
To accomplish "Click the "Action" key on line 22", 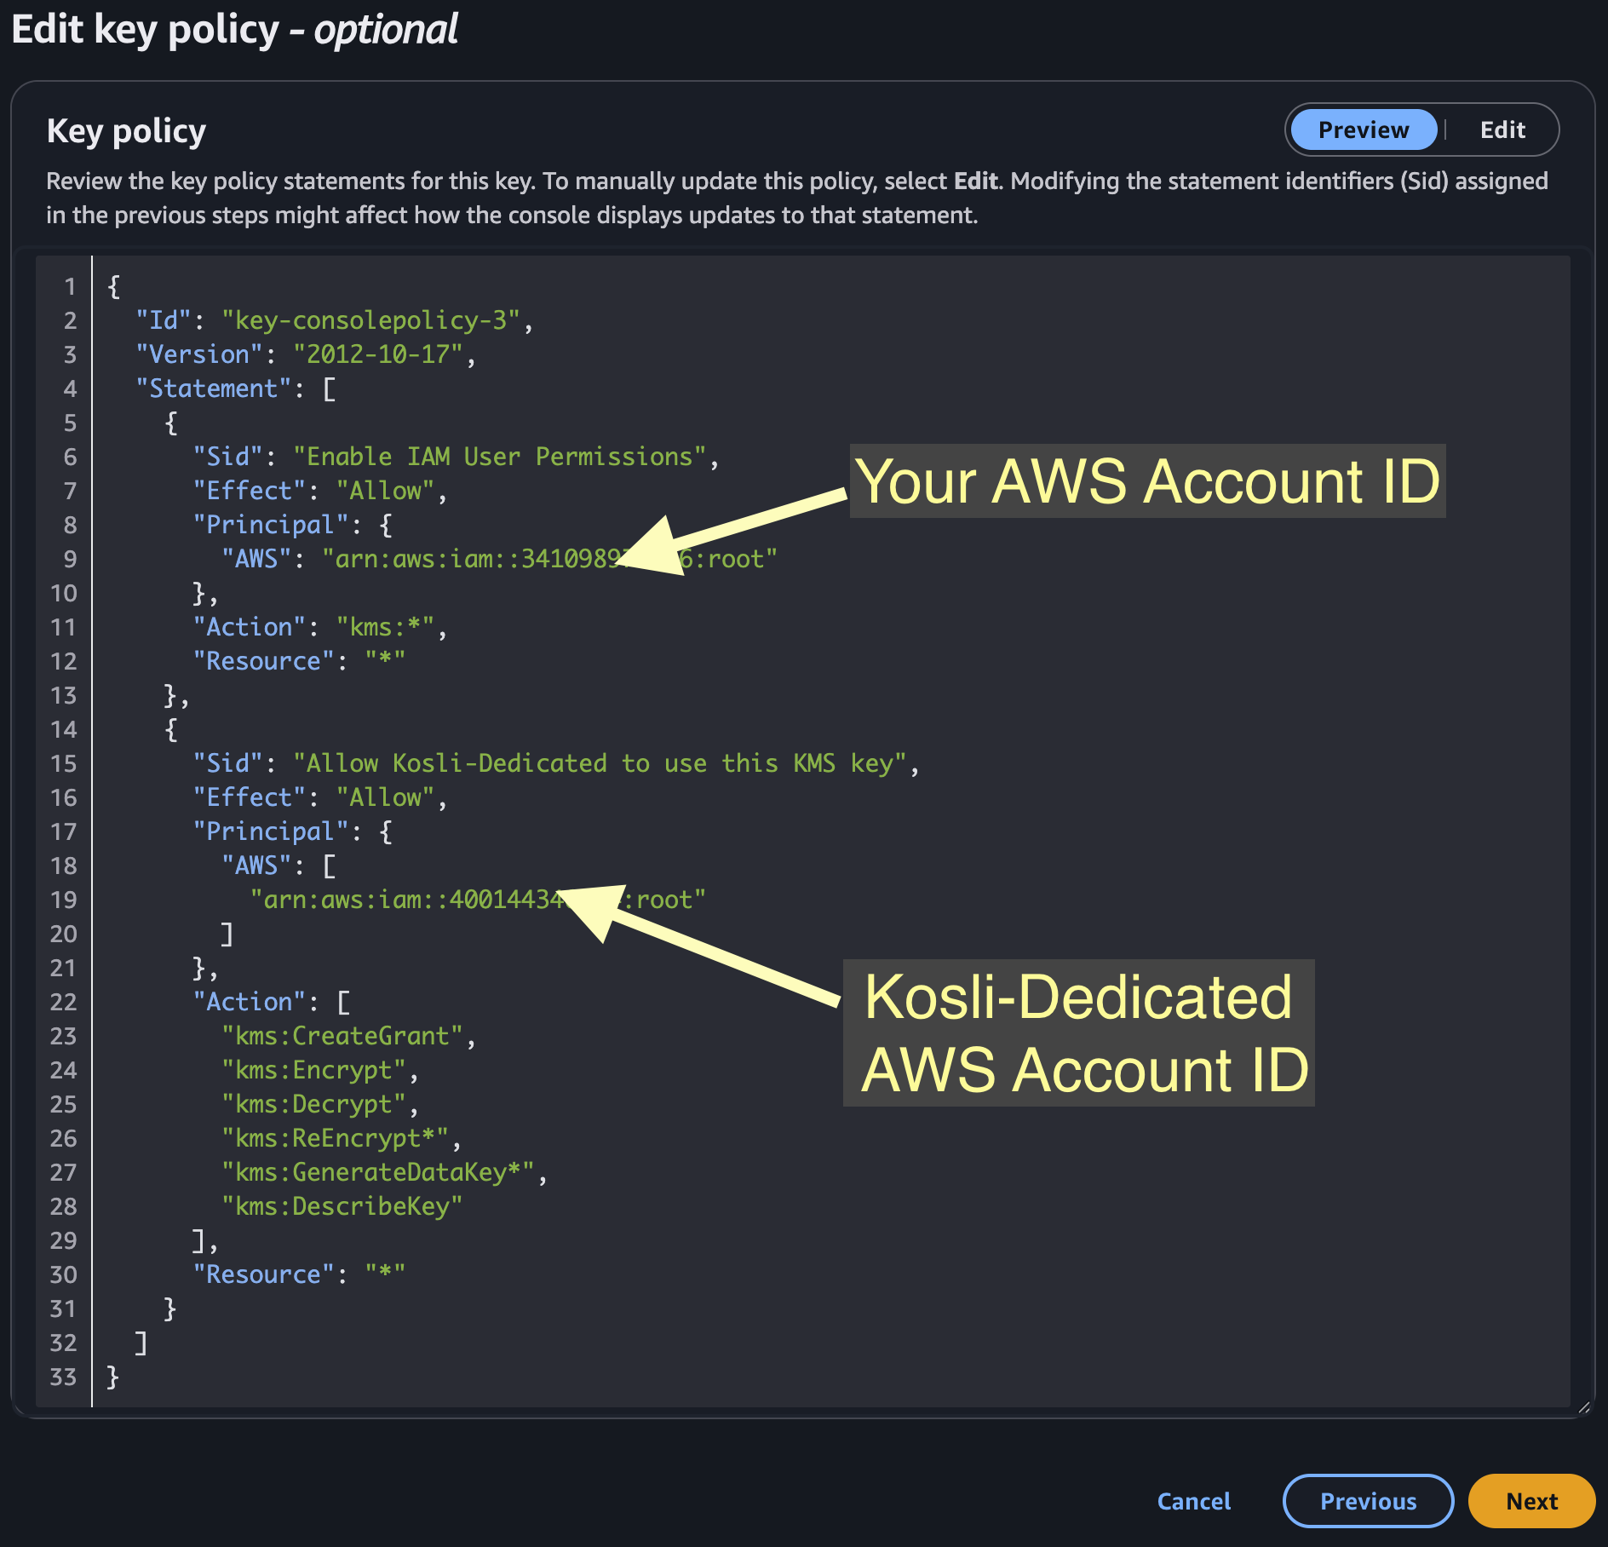I will pos(250,1002).
